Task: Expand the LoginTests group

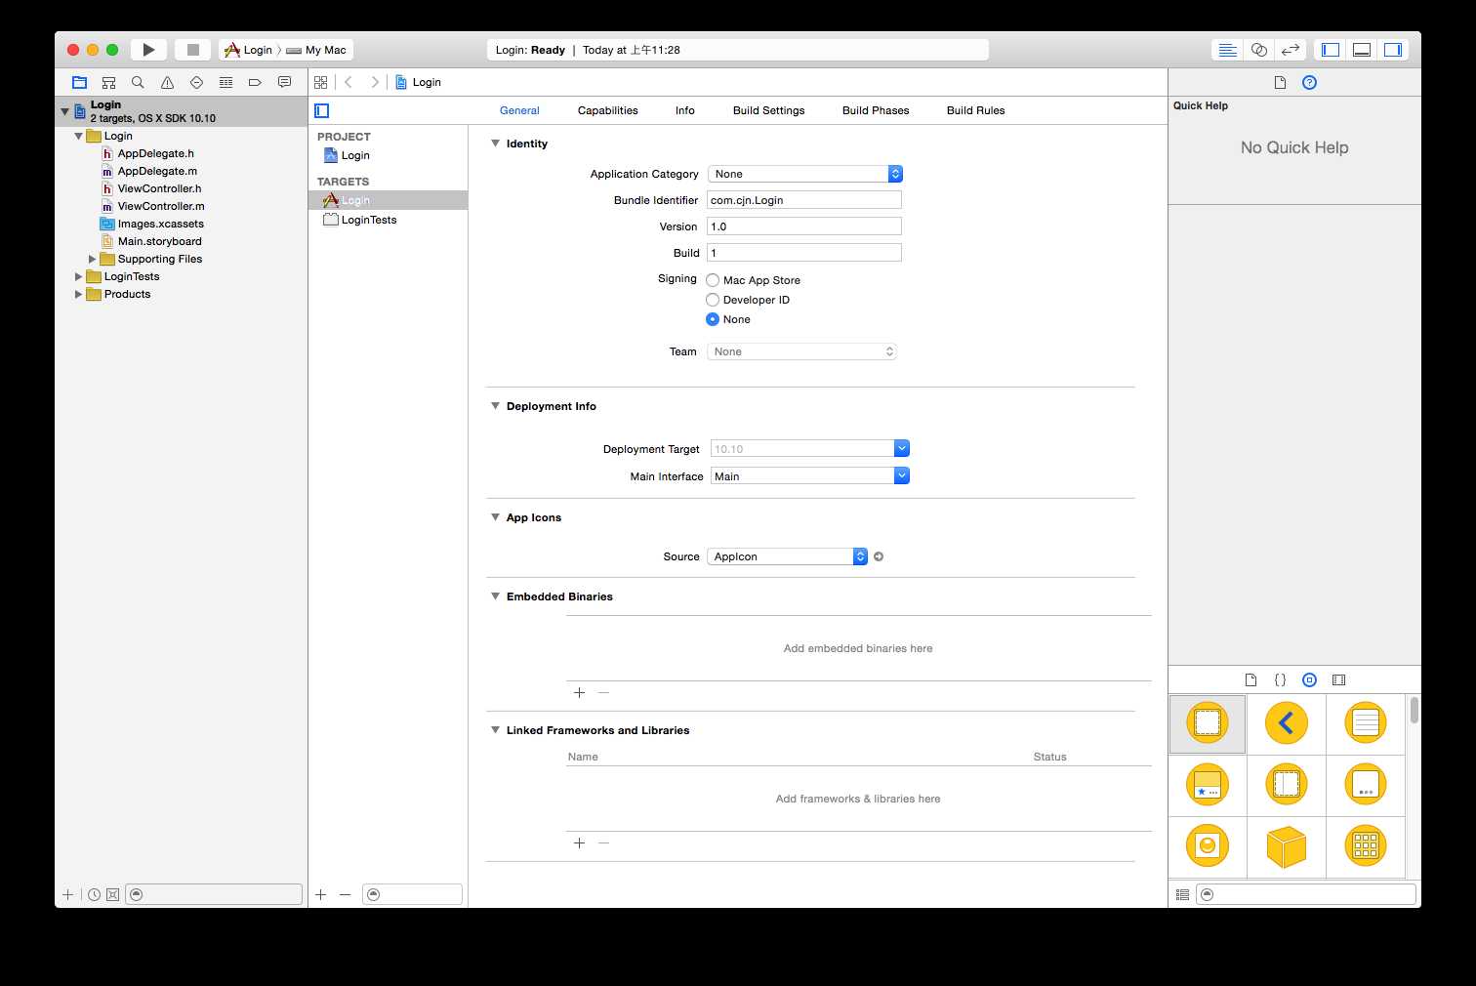Action: [x=78, y=277]
